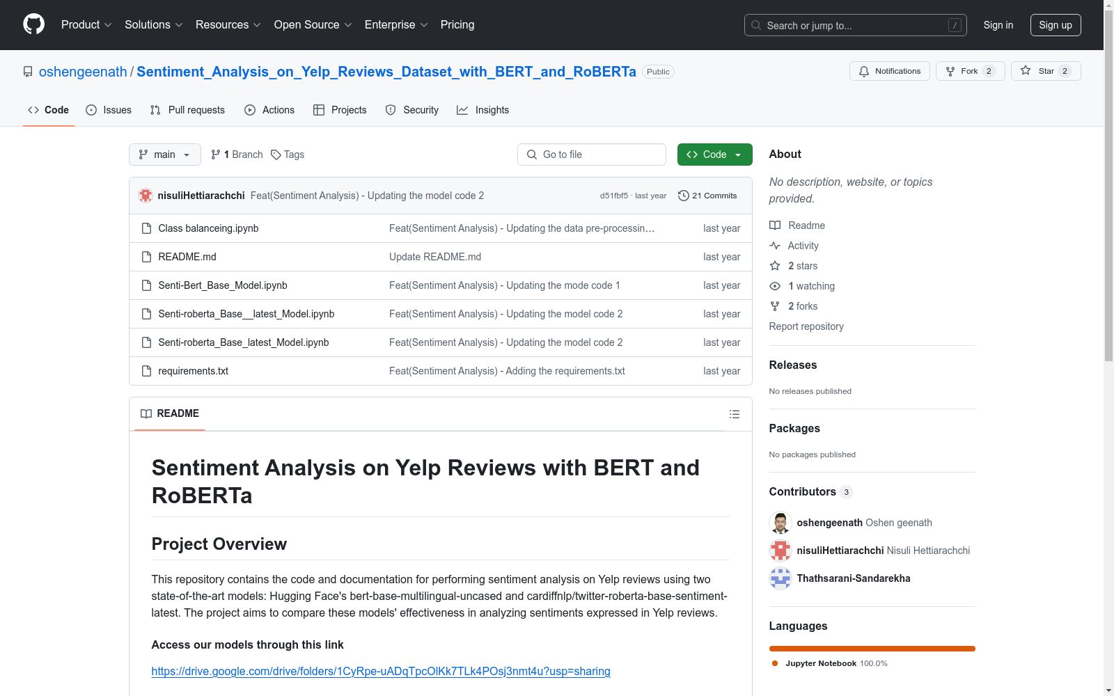Click the Search or jump to field
Image resolution: width=1114 pixels, height=696 pixels.
[x=856, y=25]
